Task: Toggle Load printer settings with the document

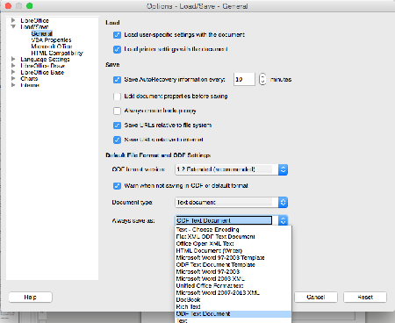Action: pos(117,49)
